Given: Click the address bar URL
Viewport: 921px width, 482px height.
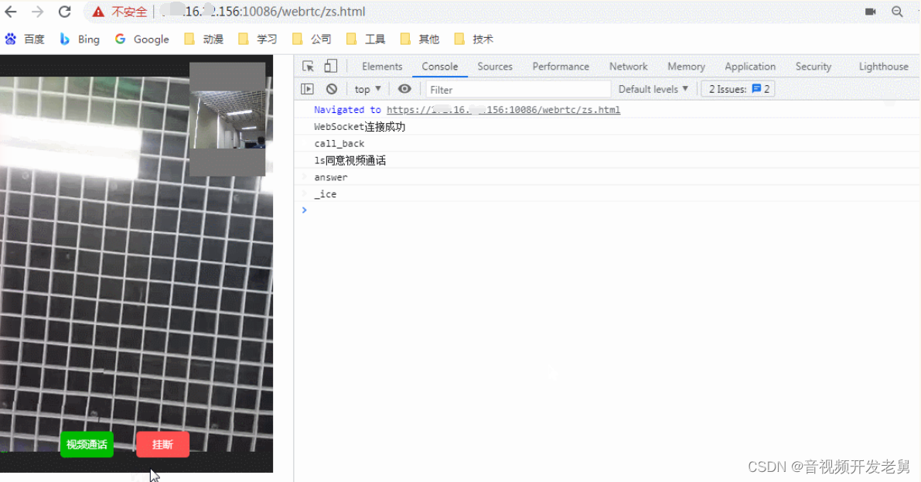Looking at the screenshot, I should [x=263, y=12].
